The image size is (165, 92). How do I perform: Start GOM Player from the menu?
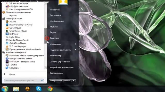pos(15,28)
